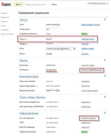Click the Найти search button
Image resolution: width=111 pixels, height=136 pixels.
[54, 5]
